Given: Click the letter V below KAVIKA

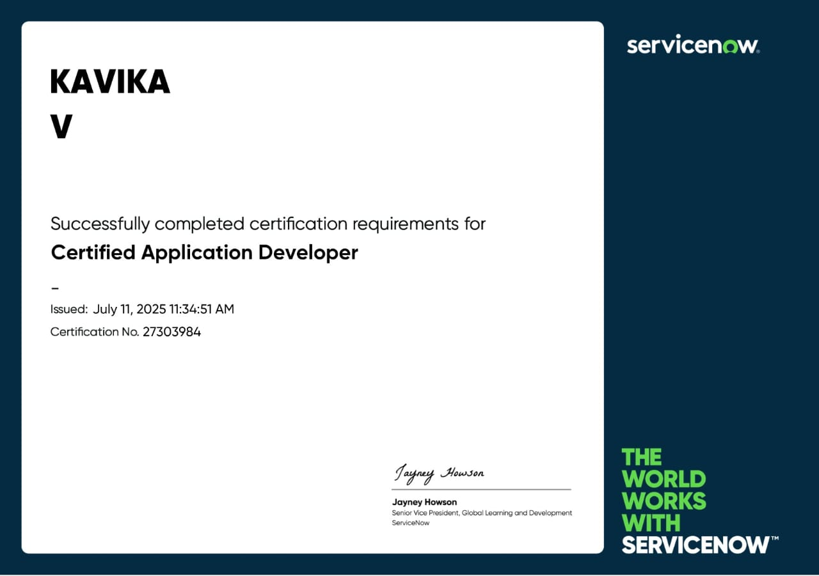Looking at the screenshot, I should (61, 127).
